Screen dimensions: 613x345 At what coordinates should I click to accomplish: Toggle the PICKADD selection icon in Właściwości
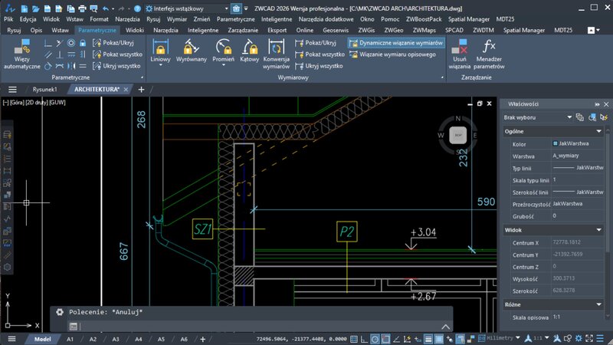580,117
